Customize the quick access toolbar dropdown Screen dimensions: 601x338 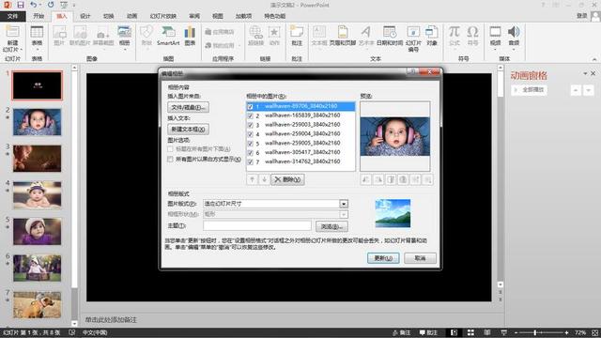[x=74, y=5]
